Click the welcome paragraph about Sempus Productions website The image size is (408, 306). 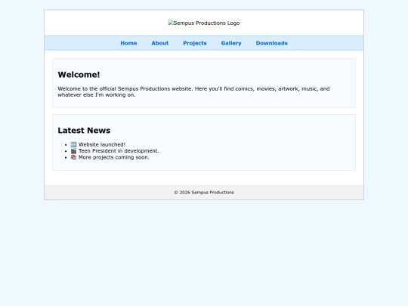193,92
